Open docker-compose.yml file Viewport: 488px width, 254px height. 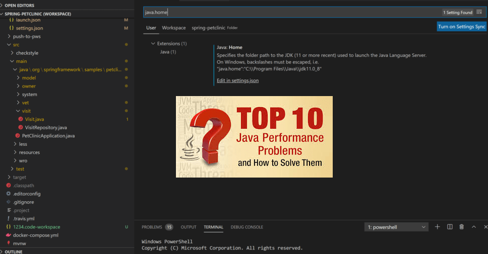click(36, 235)
